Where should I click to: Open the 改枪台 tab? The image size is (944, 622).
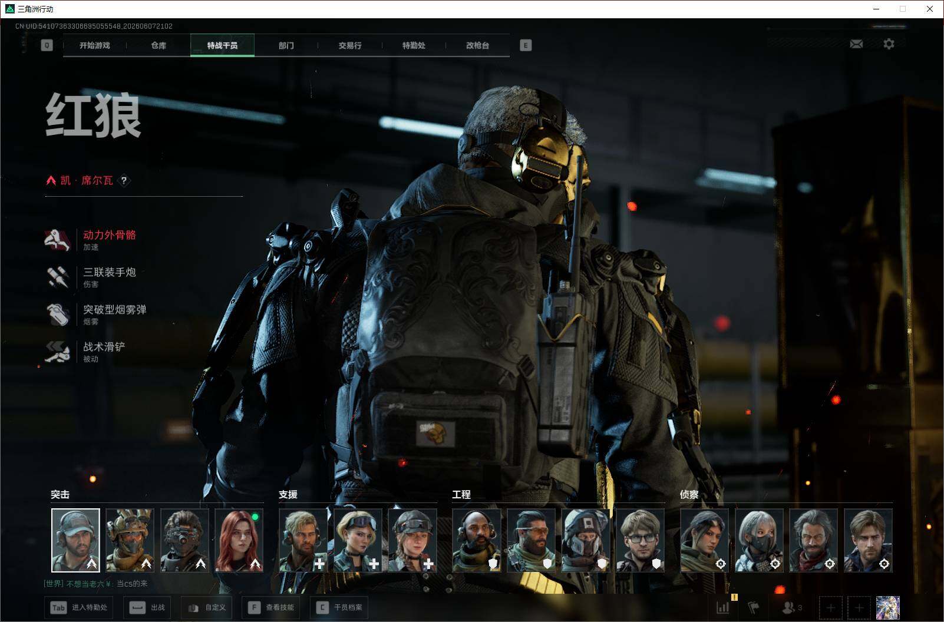(x=477, y=45)
